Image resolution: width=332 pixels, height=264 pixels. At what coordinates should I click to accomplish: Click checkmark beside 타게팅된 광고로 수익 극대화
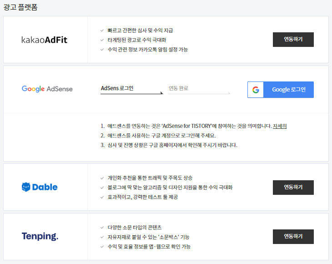point(102,40)
